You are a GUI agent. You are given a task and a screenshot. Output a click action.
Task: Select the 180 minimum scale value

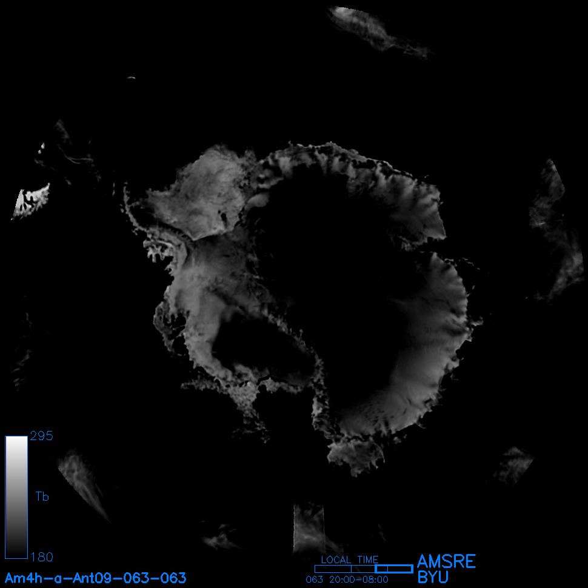pyautogui.click(x=41, y=556)
